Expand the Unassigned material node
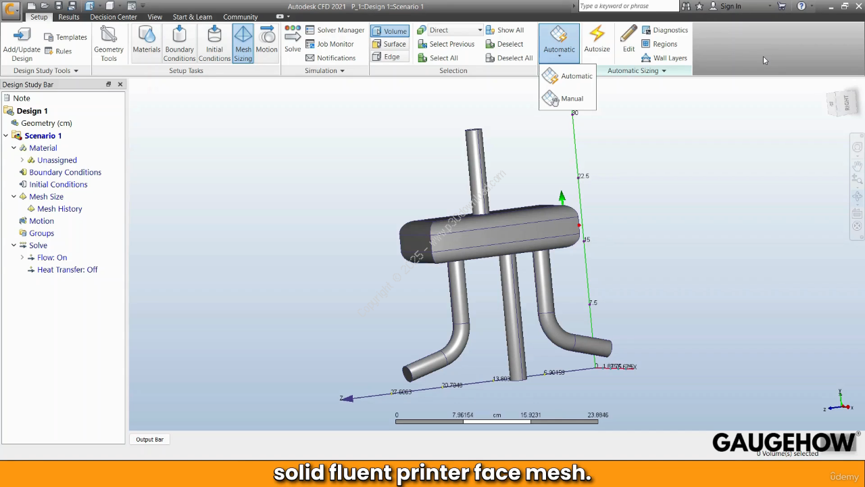Image resolution: width=865 pixels, height=487 pixels. click(22, 160)
